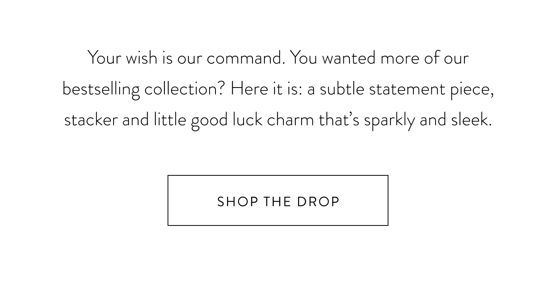Click the word 'THE' inside the button
The height and width of the screenshot is (296, 556).
click(x=277, y=202)
